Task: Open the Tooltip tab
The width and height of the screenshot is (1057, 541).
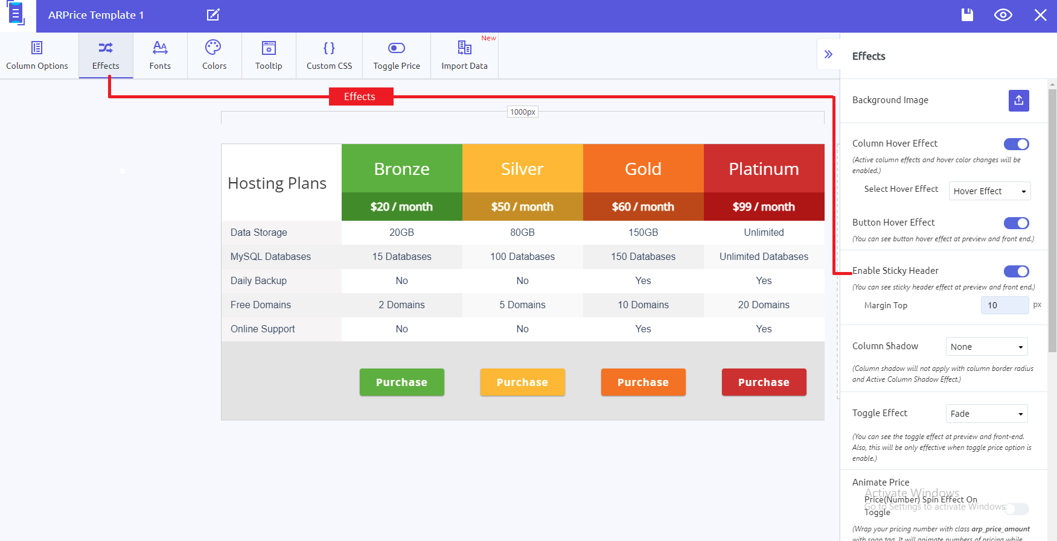Action: click(269, 55)
